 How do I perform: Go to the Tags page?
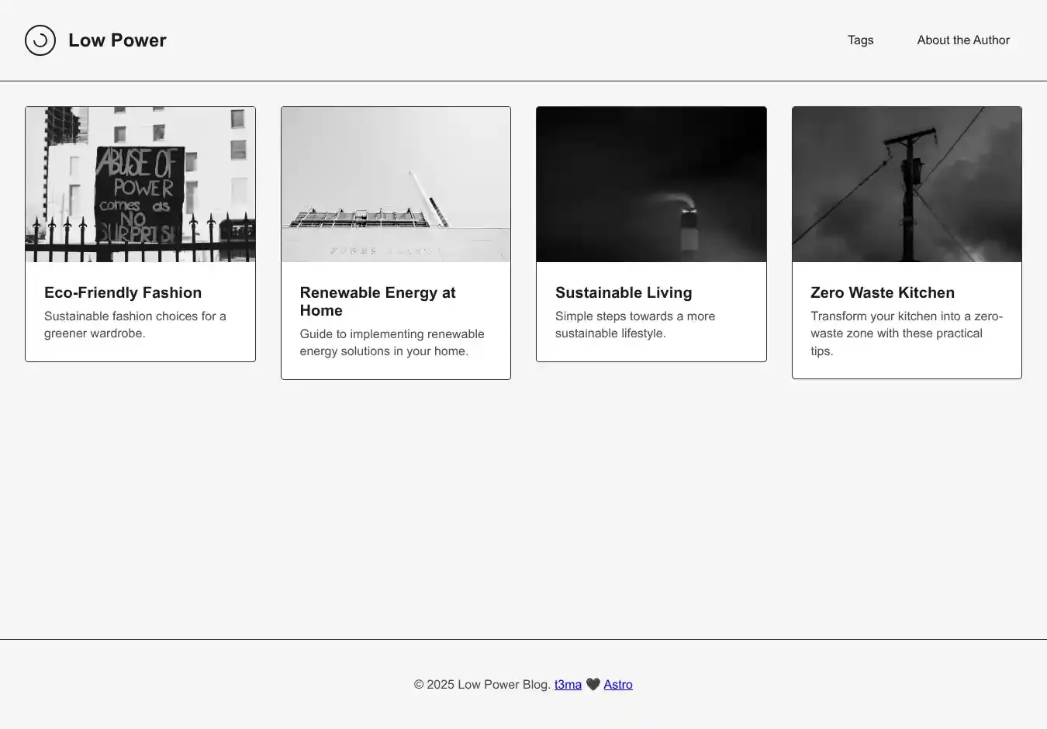click(x=860, y=40)
